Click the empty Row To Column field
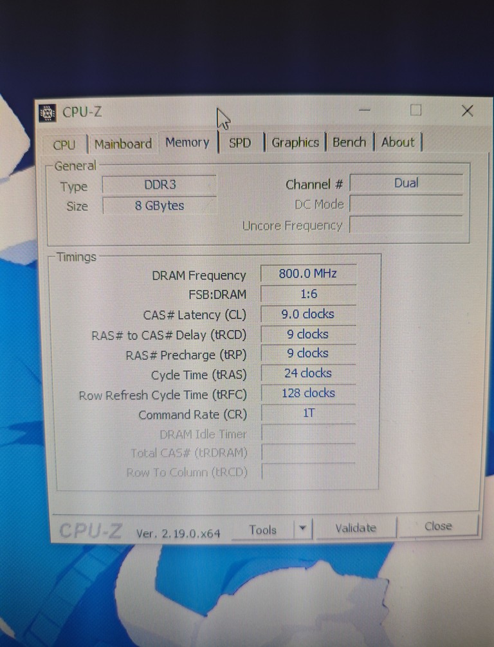The width and height of the screenshot is (494, 647). coord(308,472)
